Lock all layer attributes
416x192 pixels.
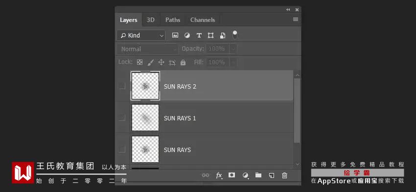click(x=183, y=62)
